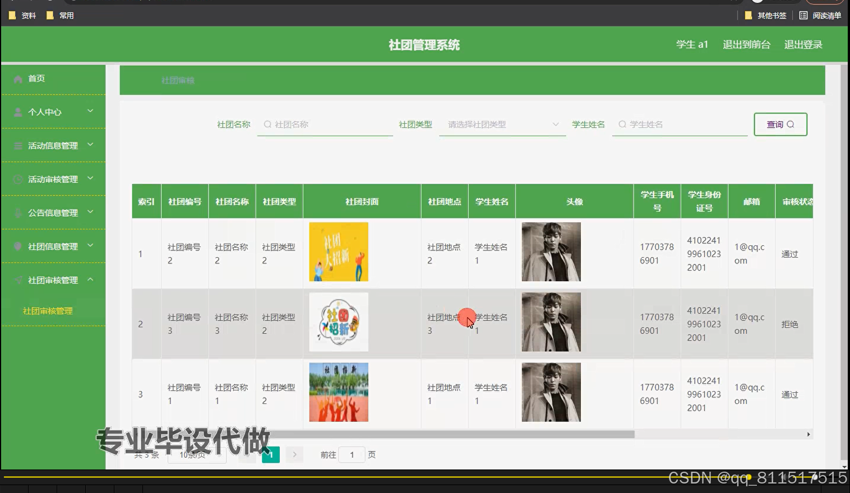Click the icon beside 活动审核管理
The image size is (850, 493).
pyautogui.click(x=18, y=179)
